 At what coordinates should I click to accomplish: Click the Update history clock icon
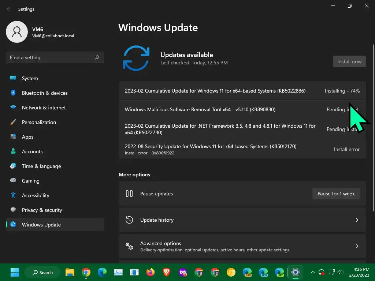click(129, 220)
